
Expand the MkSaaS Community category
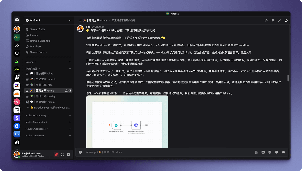[x=37, y=115]
